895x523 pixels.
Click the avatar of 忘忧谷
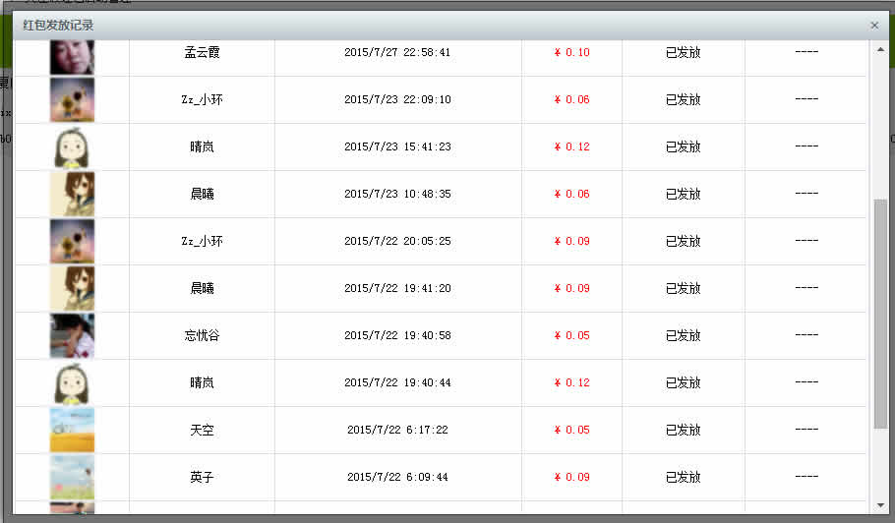coord(72,335)
